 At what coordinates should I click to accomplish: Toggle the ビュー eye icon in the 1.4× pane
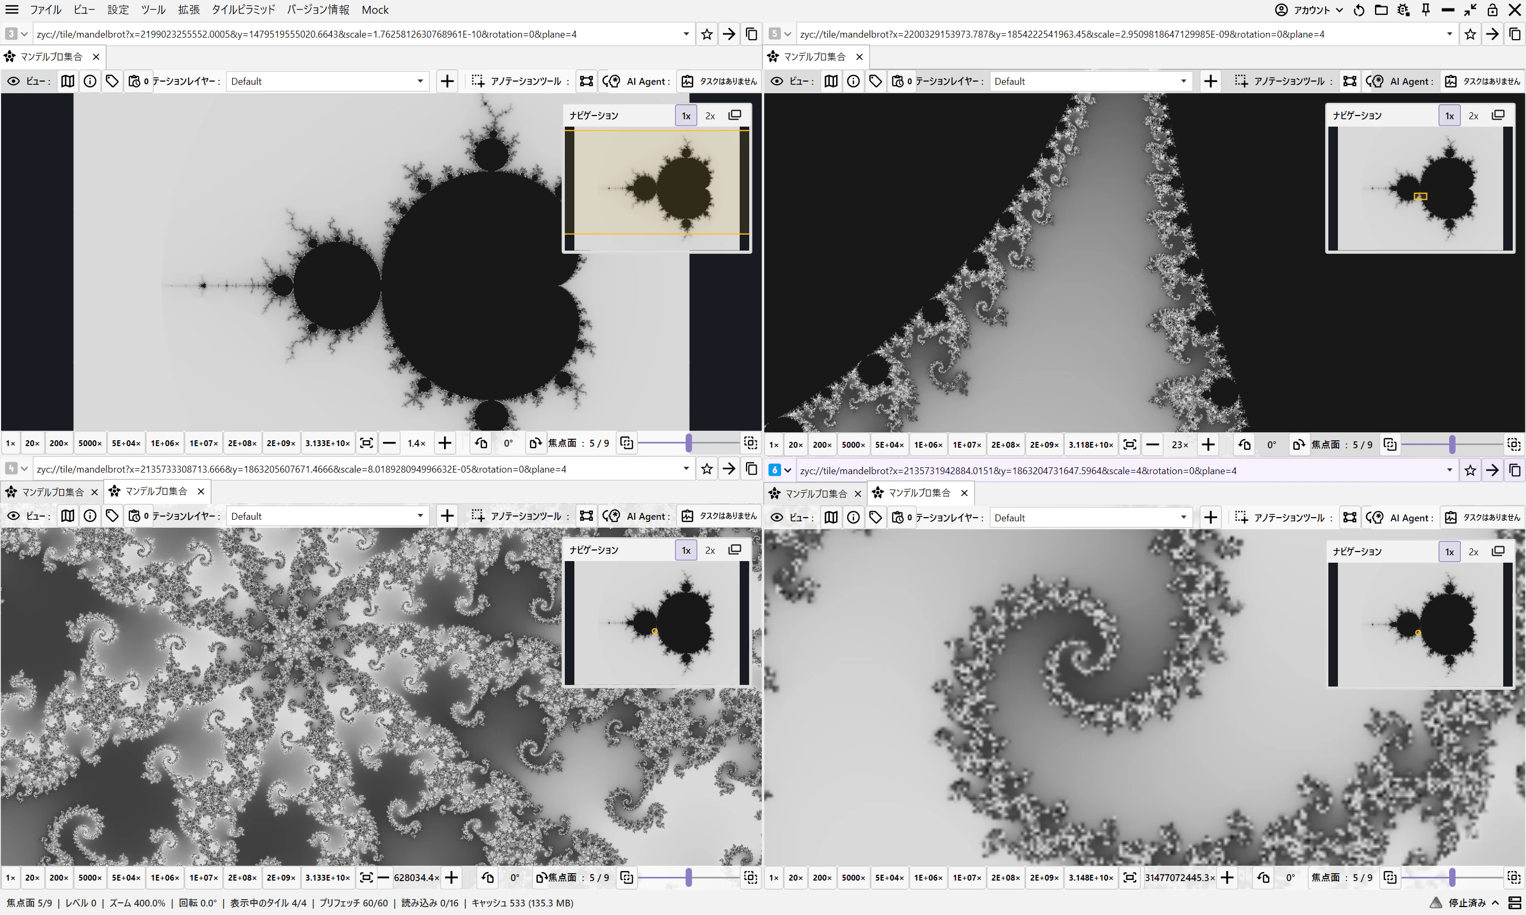(x=14, y=82)
